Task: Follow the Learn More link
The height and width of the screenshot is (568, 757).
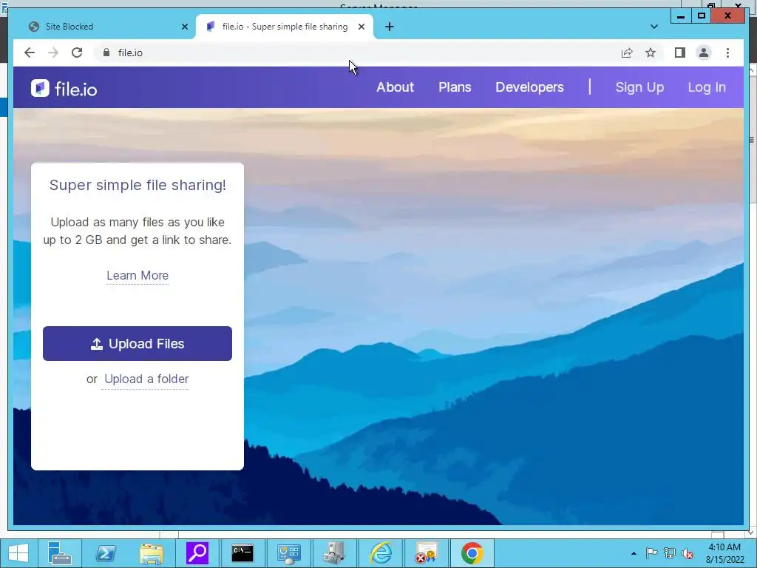Action: pyautogui.click(x=138, y=275)
